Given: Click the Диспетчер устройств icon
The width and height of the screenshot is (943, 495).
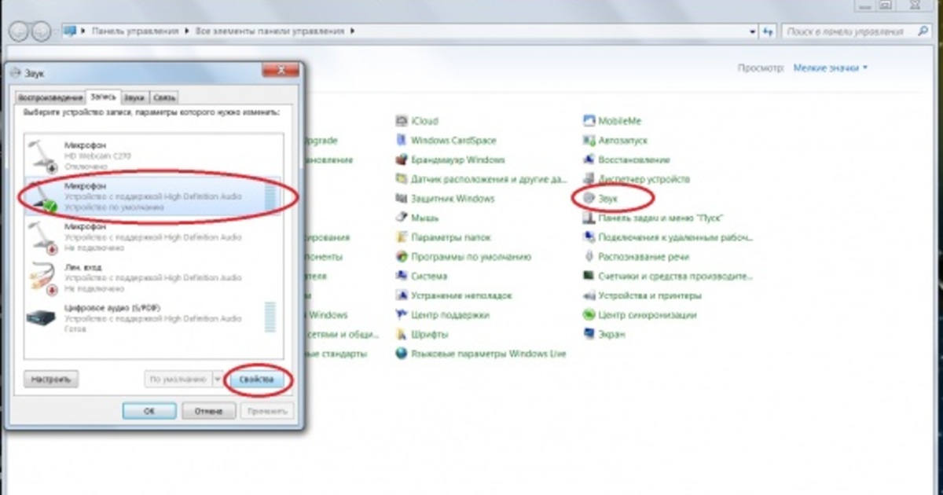Looking at the screenshot, I should coord(589,179).
